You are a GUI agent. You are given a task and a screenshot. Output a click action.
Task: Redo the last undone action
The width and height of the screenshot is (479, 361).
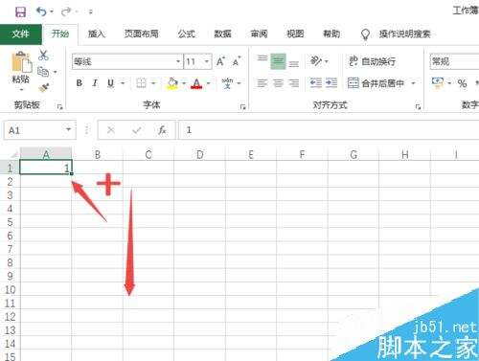click(66, 12)
